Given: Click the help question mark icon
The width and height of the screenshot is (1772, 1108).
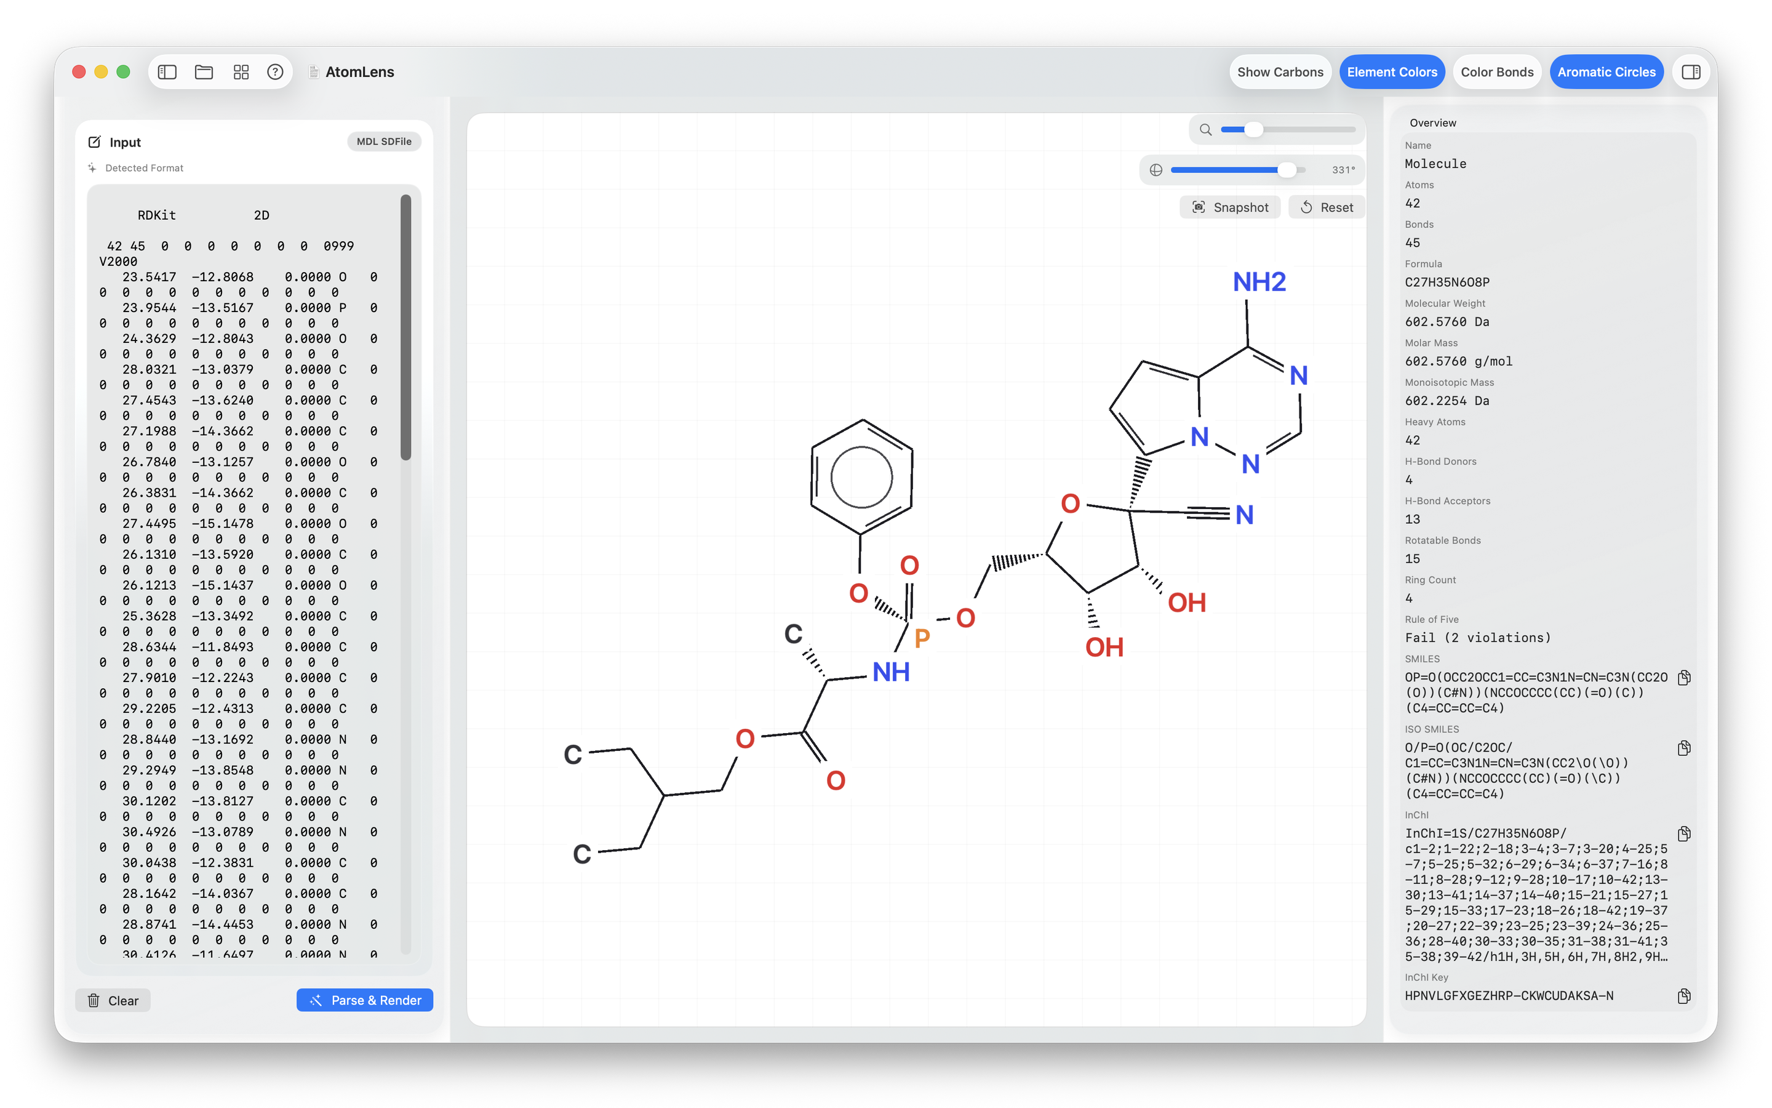Looking at the screenshot, I should pyautogui.click(x=275, y=72).
